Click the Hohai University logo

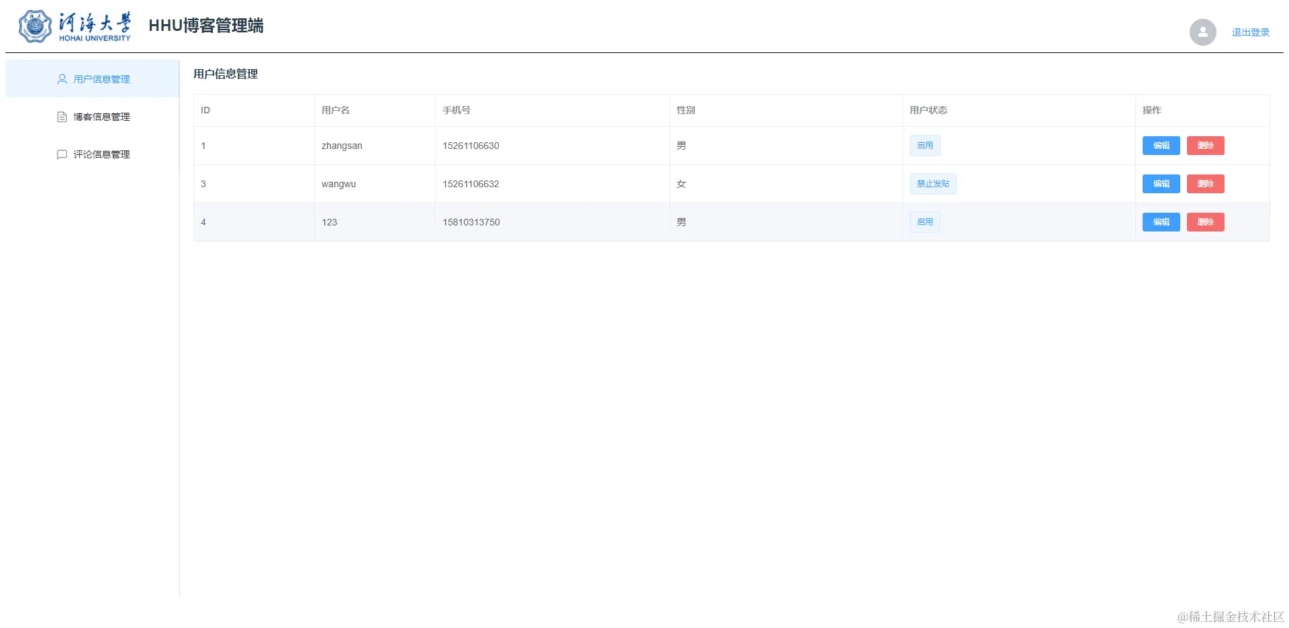[x=75, y=27]
